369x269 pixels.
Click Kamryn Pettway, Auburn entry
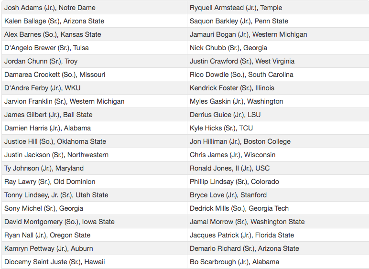click(49, 248)
